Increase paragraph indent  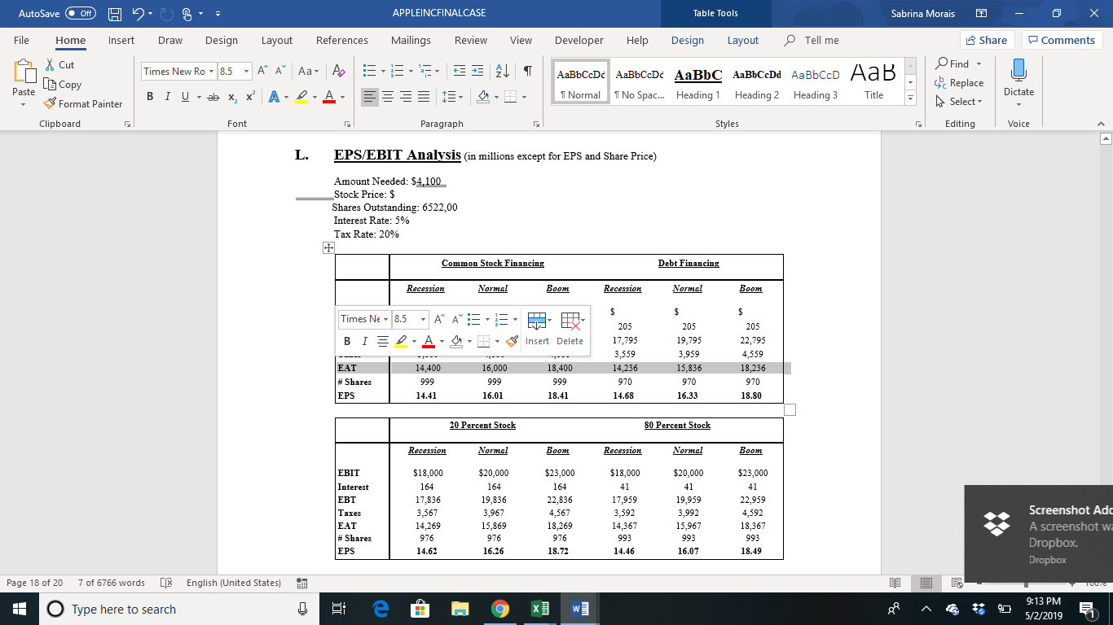pyautogui.click(x=477, y=71)
